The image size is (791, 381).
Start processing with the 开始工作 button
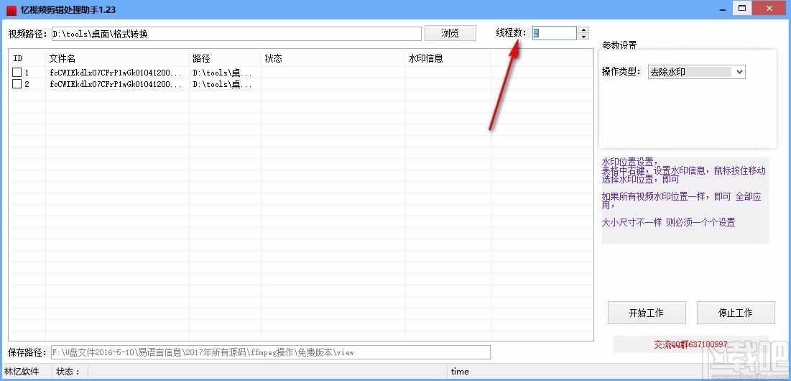[647, 313]
